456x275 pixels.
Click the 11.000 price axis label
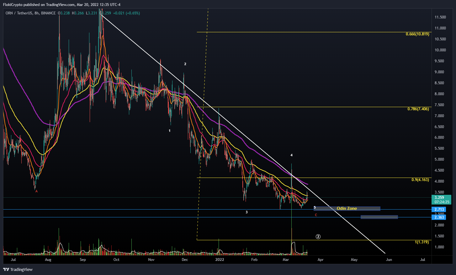click(440, 28)
